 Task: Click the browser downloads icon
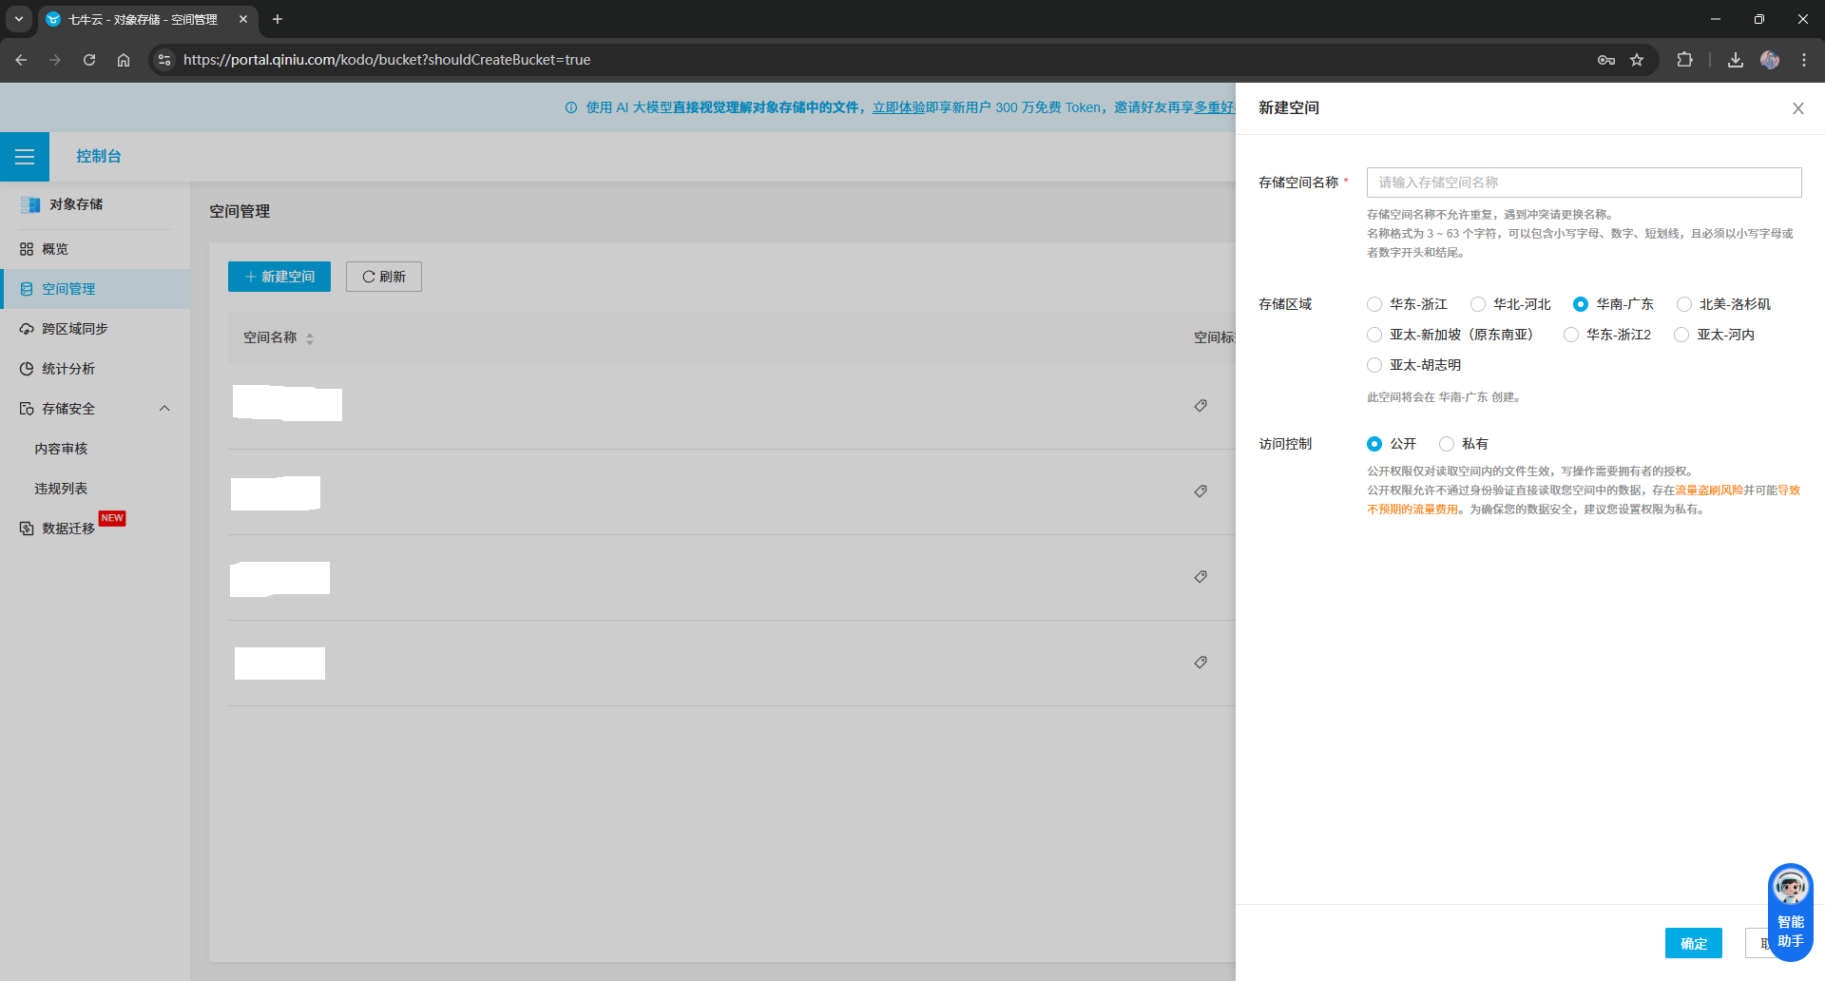(x=1735, y=60)
